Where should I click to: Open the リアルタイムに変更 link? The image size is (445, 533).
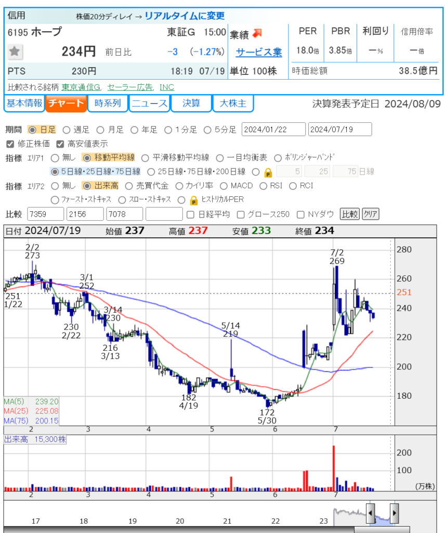(185, 16)
